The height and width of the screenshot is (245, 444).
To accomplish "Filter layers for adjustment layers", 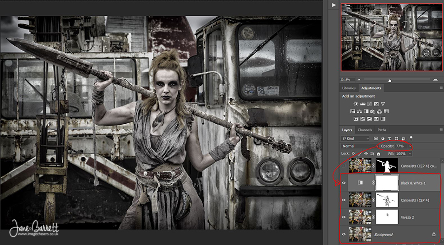I will [383, 139].
